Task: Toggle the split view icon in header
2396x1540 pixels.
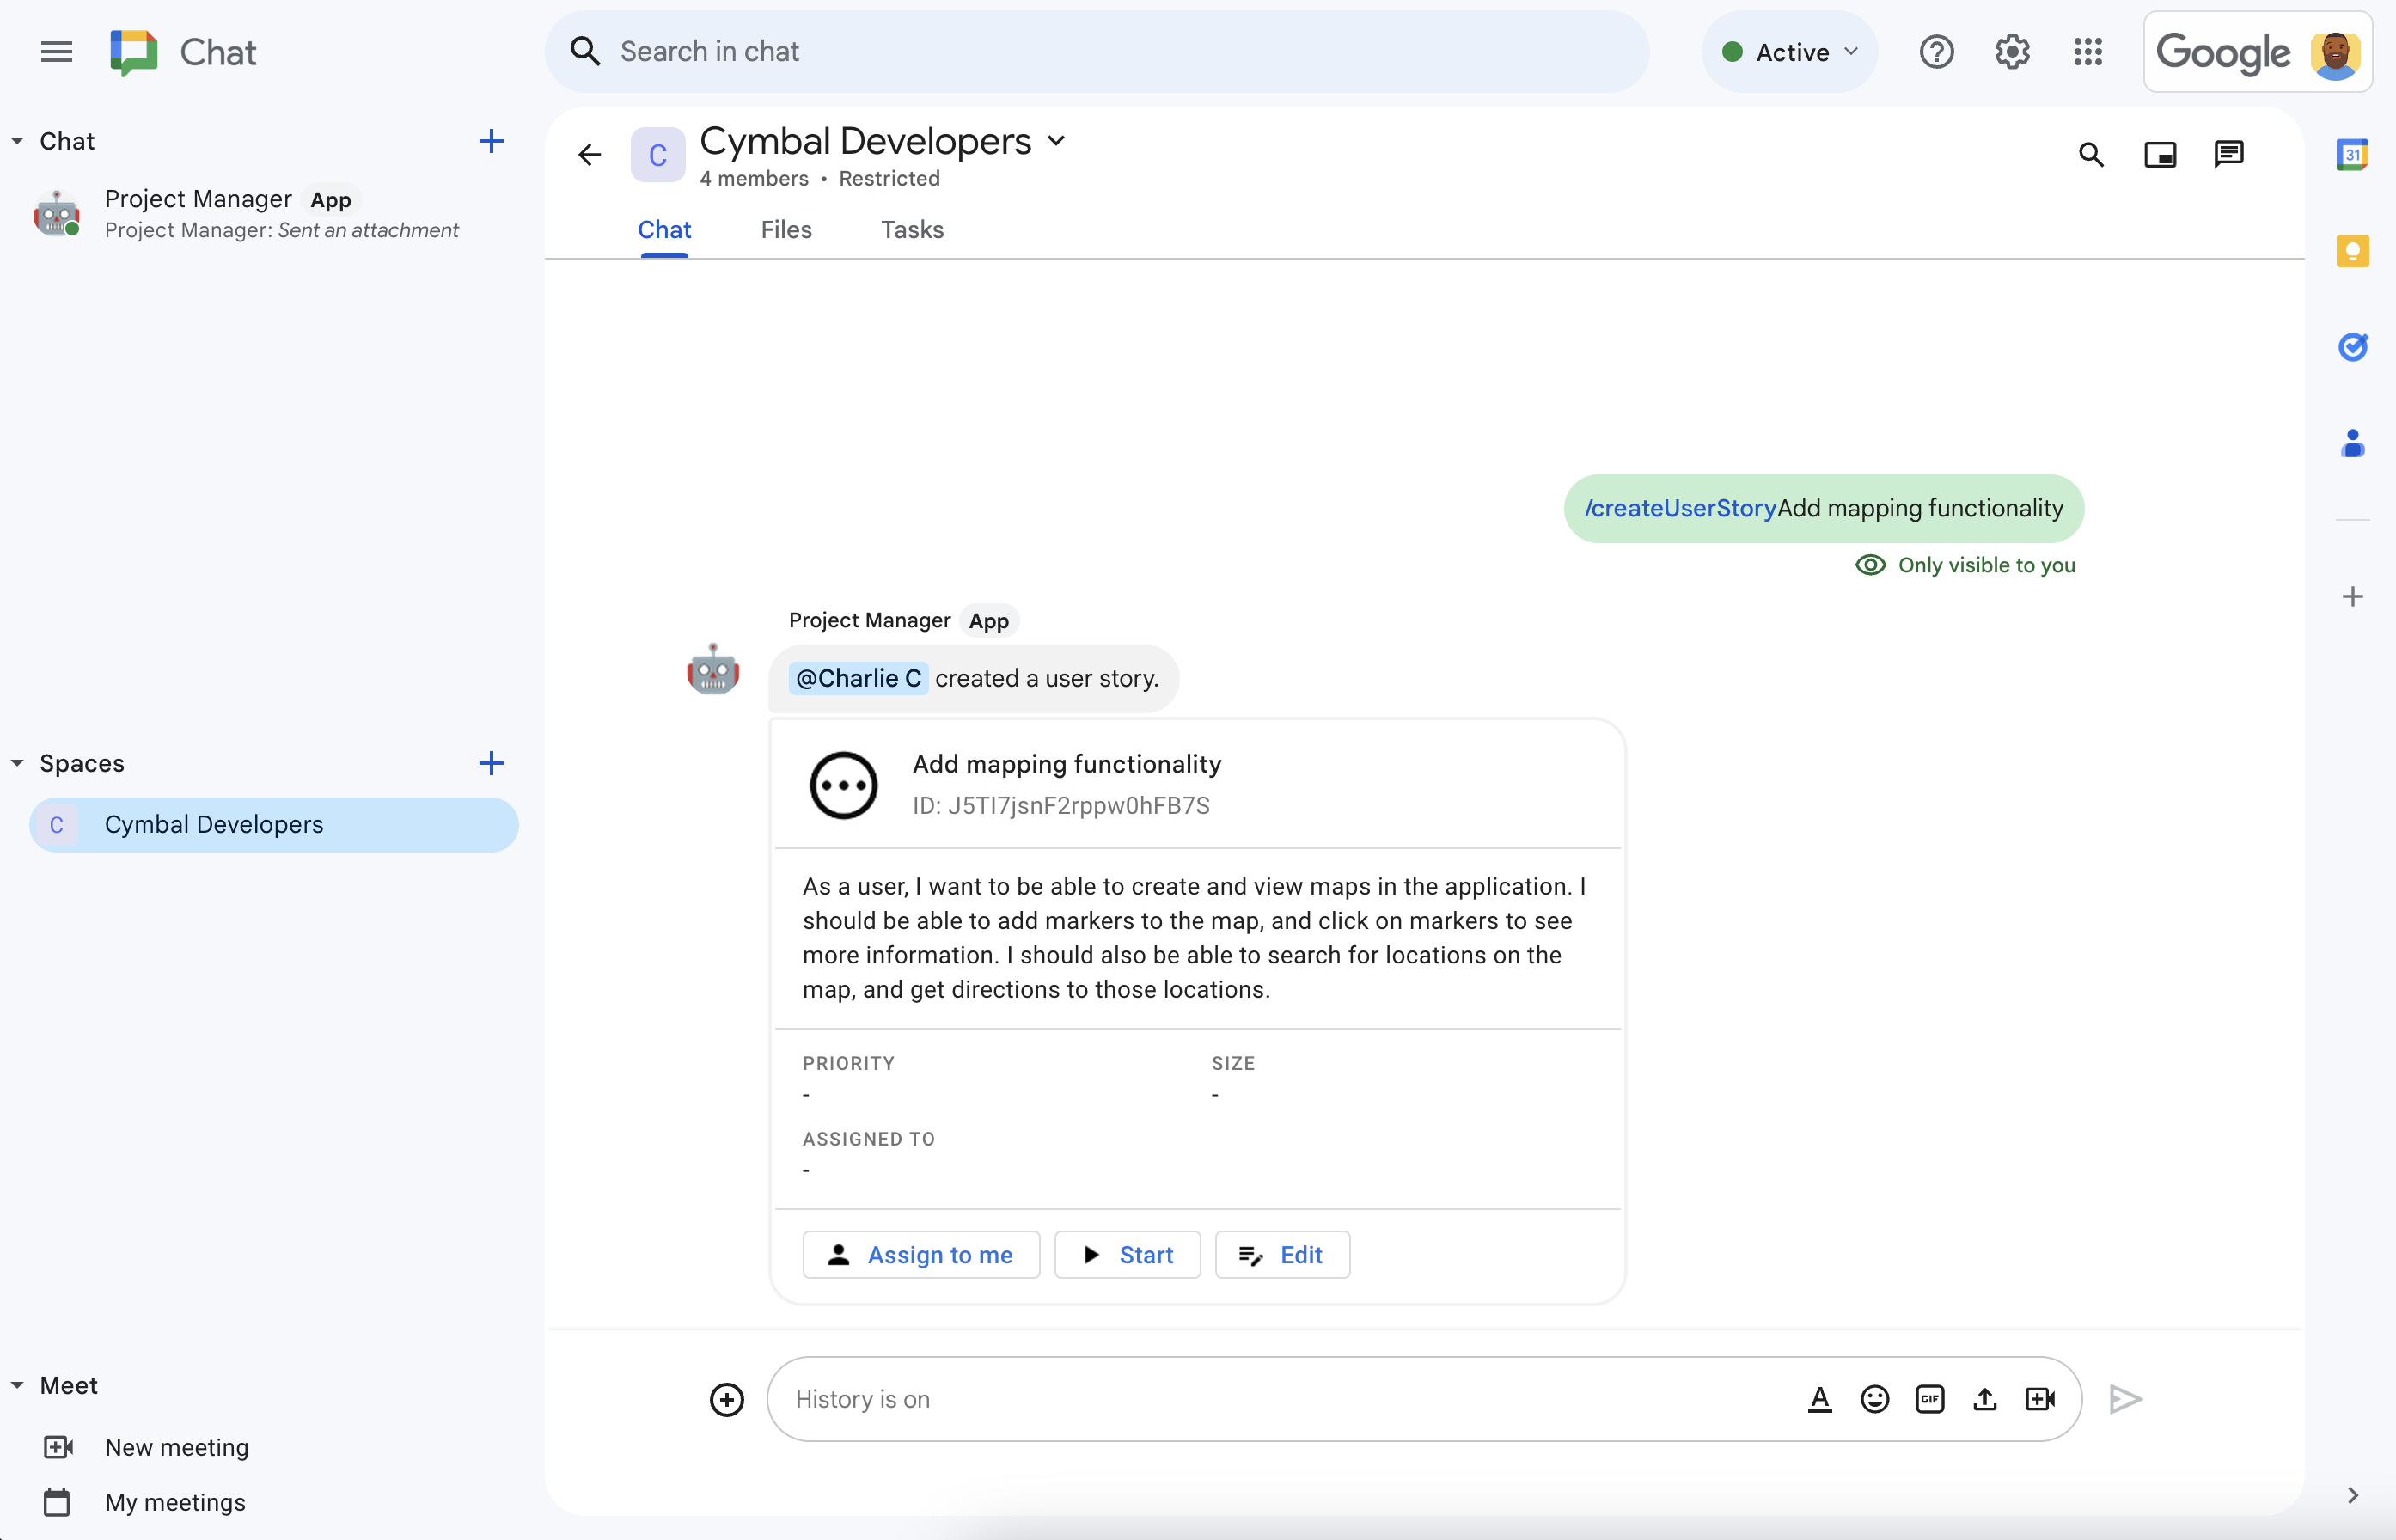Action: pyautogui.click(x=2161, y=154)
